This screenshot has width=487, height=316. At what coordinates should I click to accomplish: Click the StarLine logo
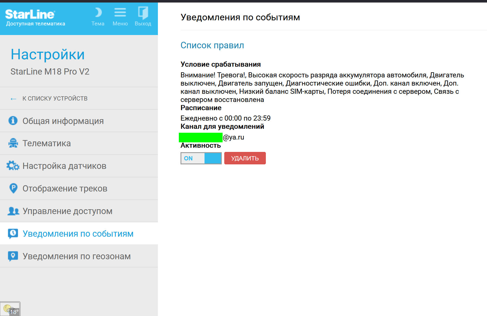pos(30,14)
